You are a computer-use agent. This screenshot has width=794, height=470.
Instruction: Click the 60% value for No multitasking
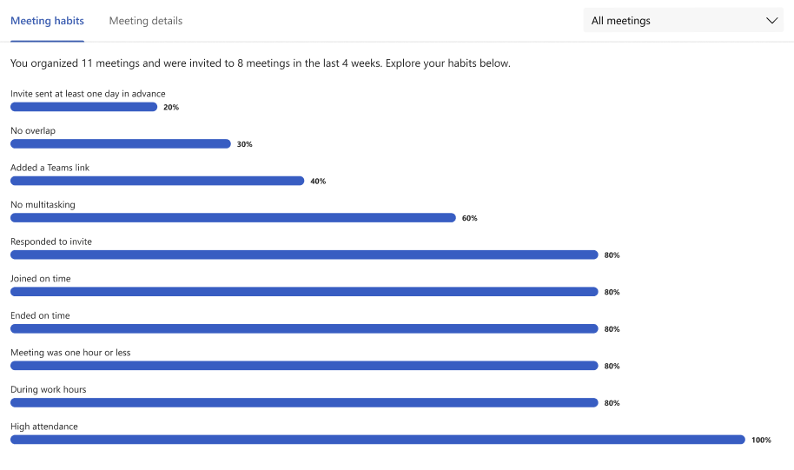click(469, 218)
